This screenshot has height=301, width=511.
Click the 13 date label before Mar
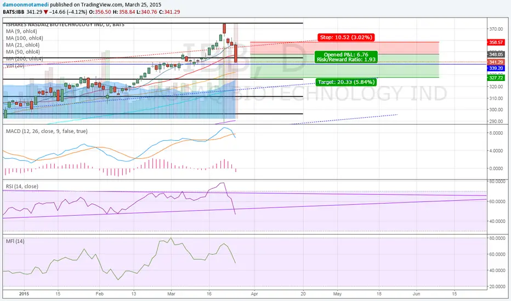click(x=134, y=294)
